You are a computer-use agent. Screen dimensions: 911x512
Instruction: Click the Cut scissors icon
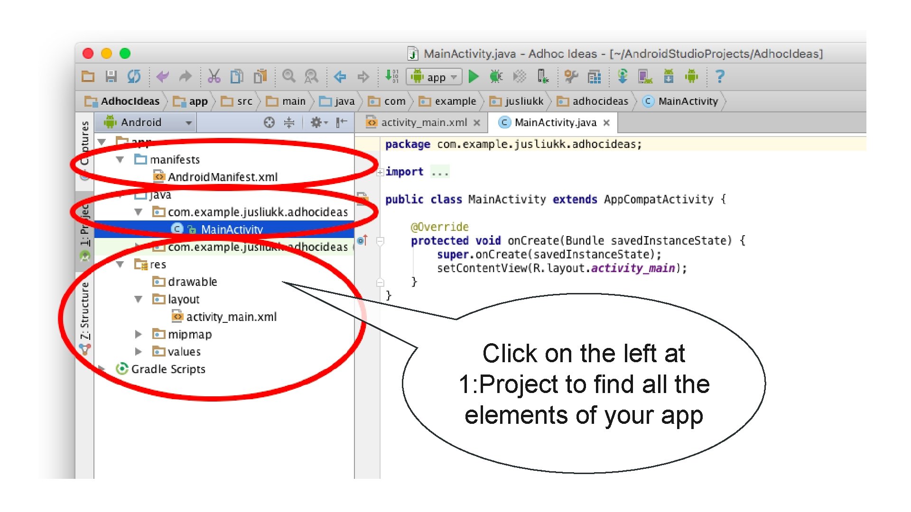point(214,77)
